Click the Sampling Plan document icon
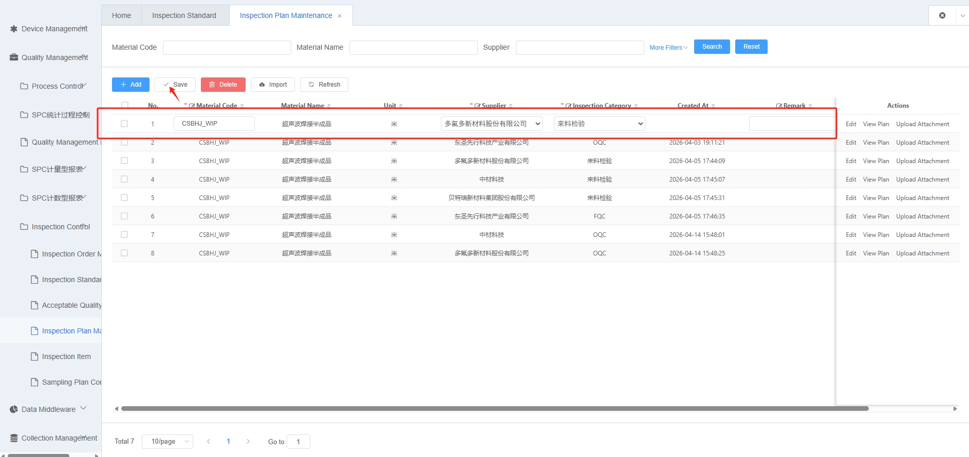 coord(34,382)
